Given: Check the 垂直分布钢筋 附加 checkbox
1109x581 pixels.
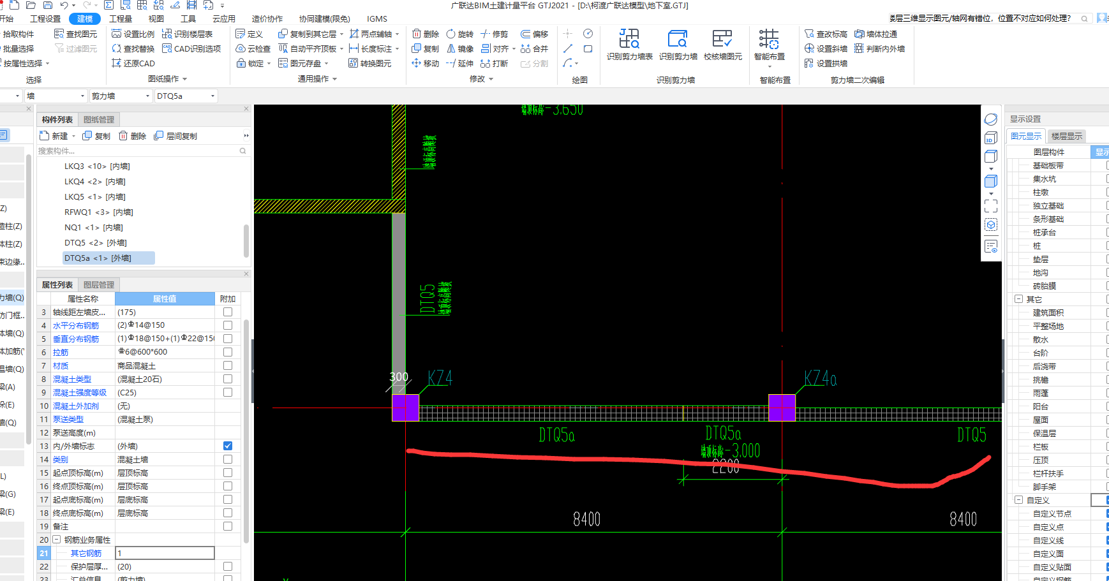Looking at the screenshot, I should (x=228, y=339).
